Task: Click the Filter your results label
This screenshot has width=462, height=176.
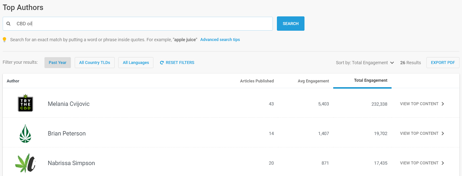Action: tap(20, 62)
